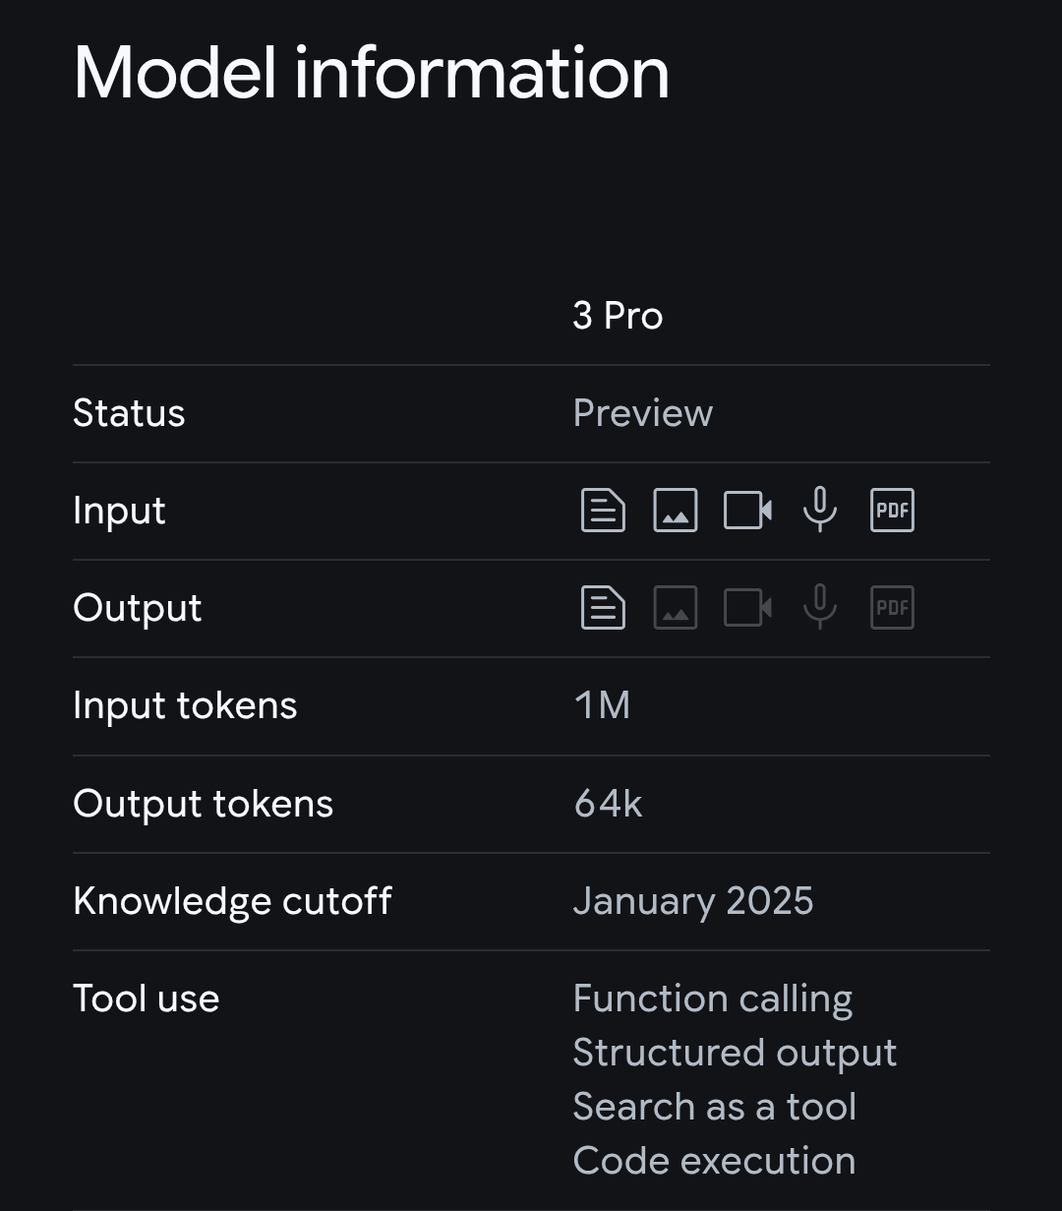Click the text input icon

(603, 511)
